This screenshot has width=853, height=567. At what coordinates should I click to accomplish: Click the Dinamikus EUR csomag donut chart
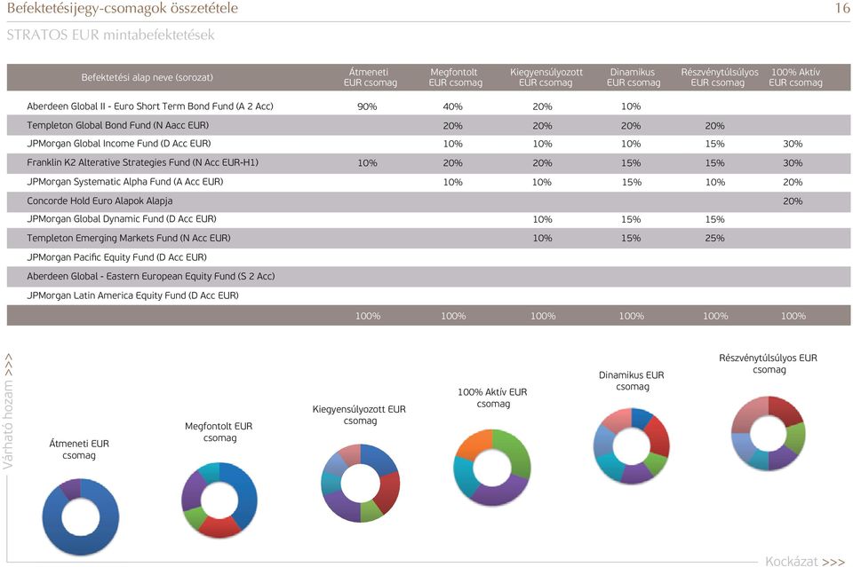[x=632, y=446]
